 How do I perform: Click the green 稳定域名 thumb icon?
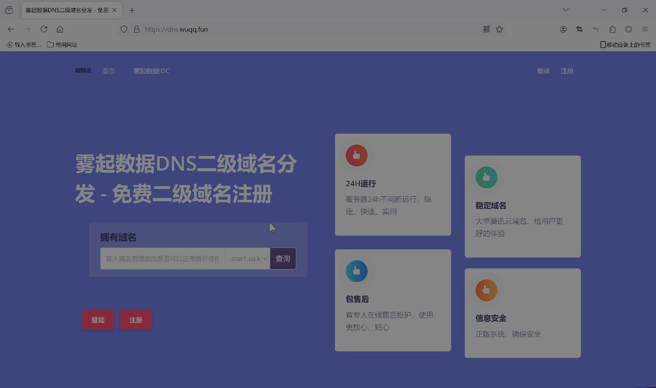click(x=486, y=177)
